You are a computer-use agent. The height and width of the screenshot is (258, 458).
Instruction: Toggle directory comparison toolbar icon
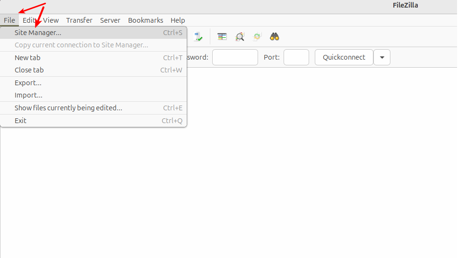point(222,36)
